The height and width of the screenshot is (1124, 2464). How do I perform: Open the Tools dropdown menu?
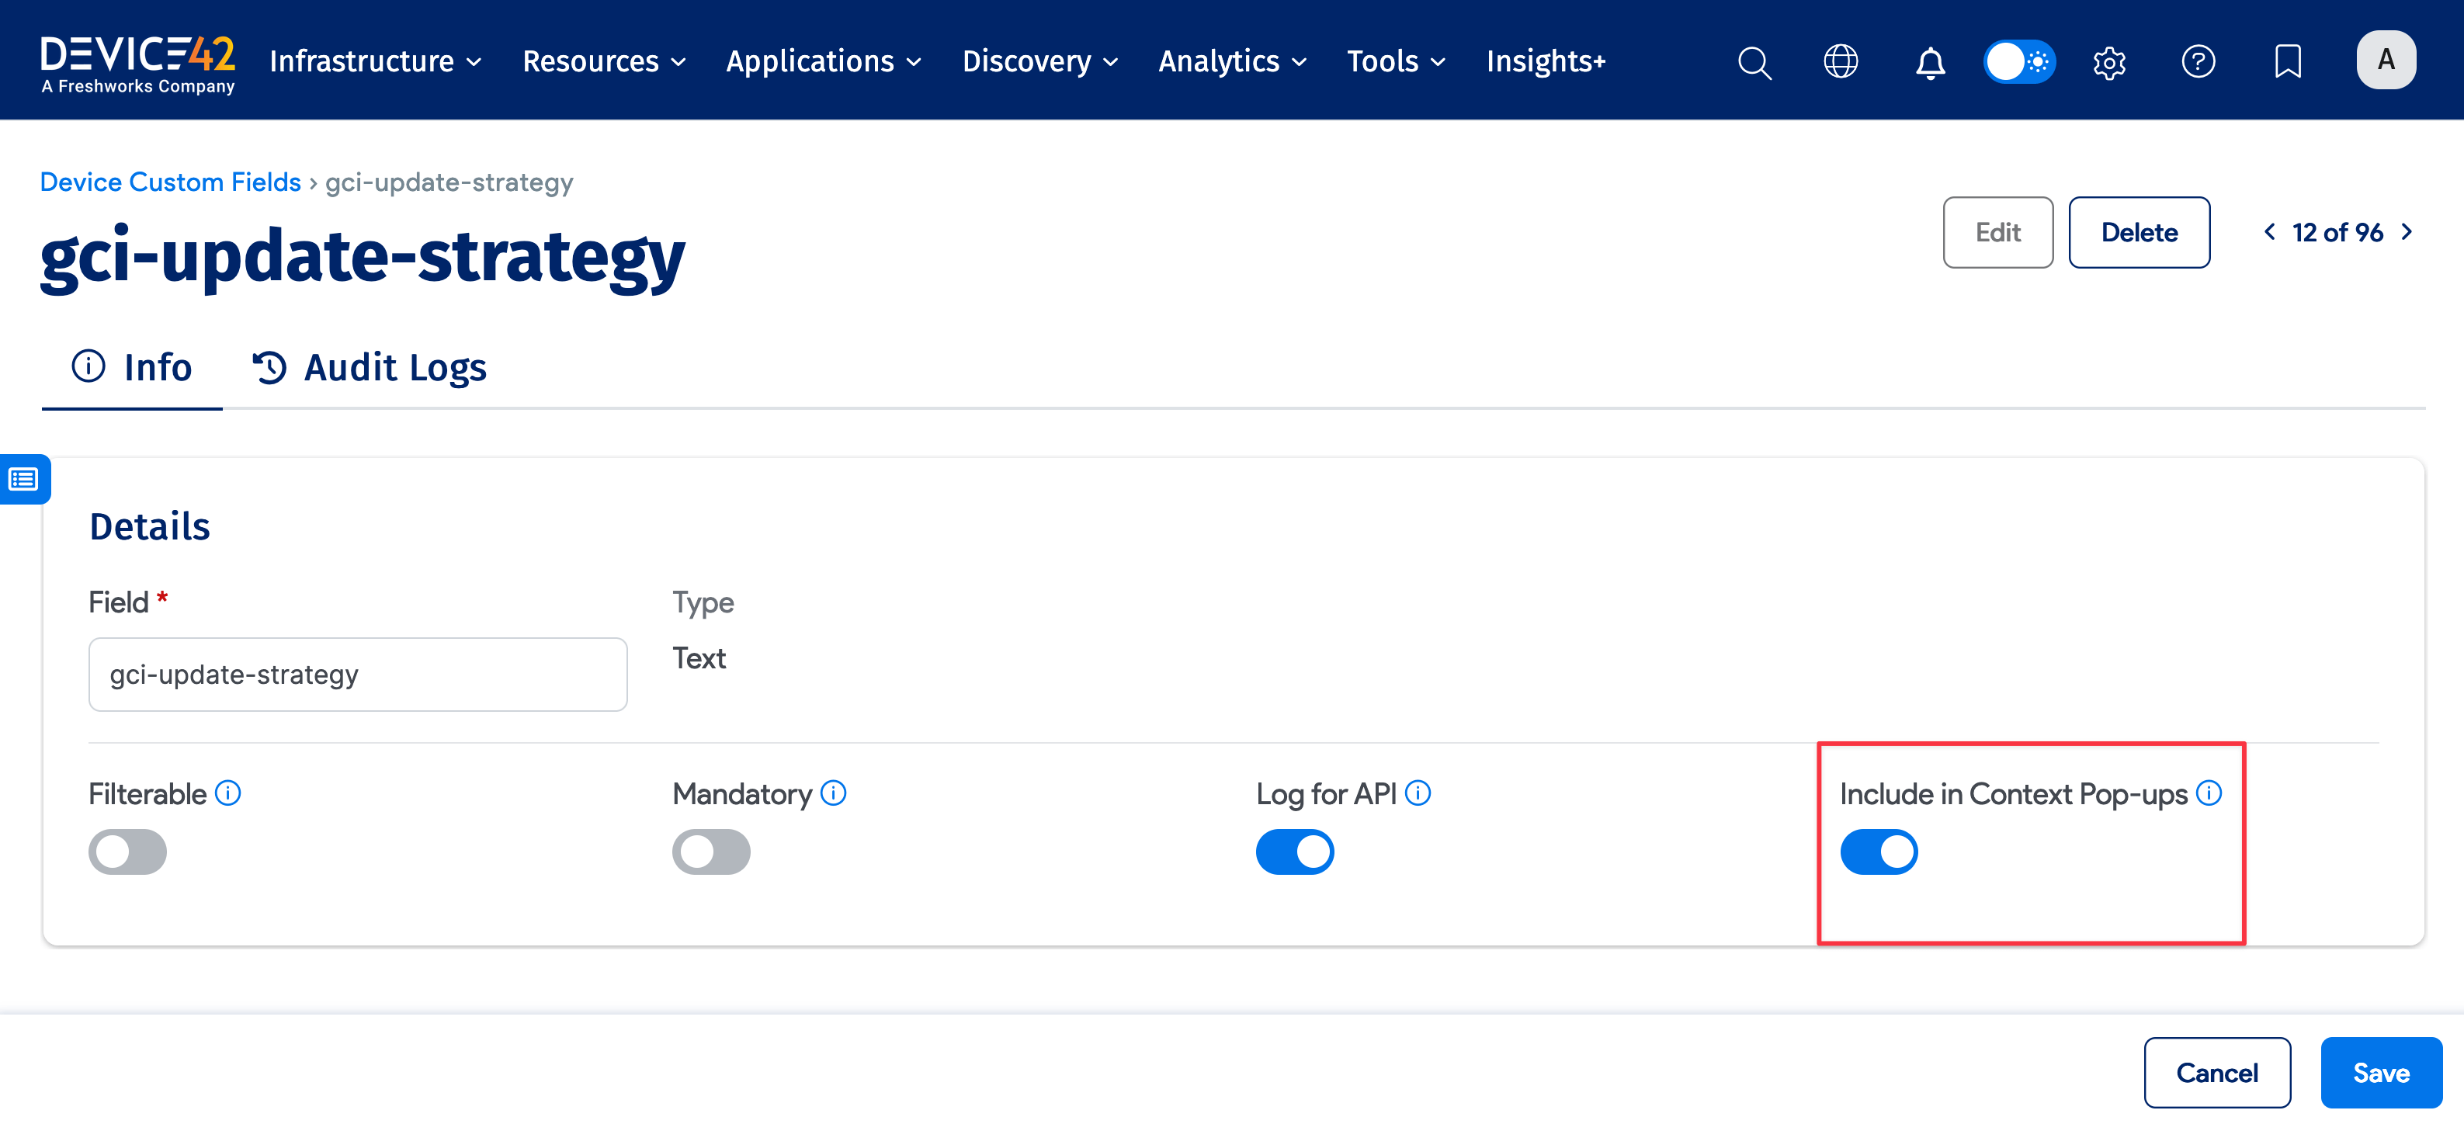[1396, 61]
